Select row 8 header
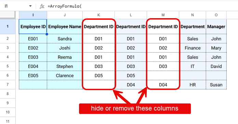 [8, 94]
